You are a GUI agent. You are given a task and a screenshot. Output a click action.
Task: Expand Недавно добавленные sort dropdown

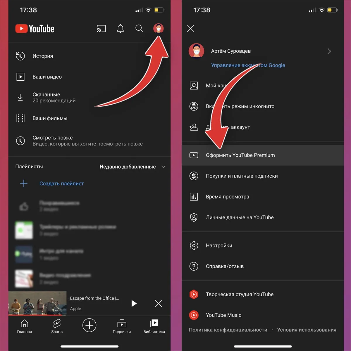(x=132, y=167)
